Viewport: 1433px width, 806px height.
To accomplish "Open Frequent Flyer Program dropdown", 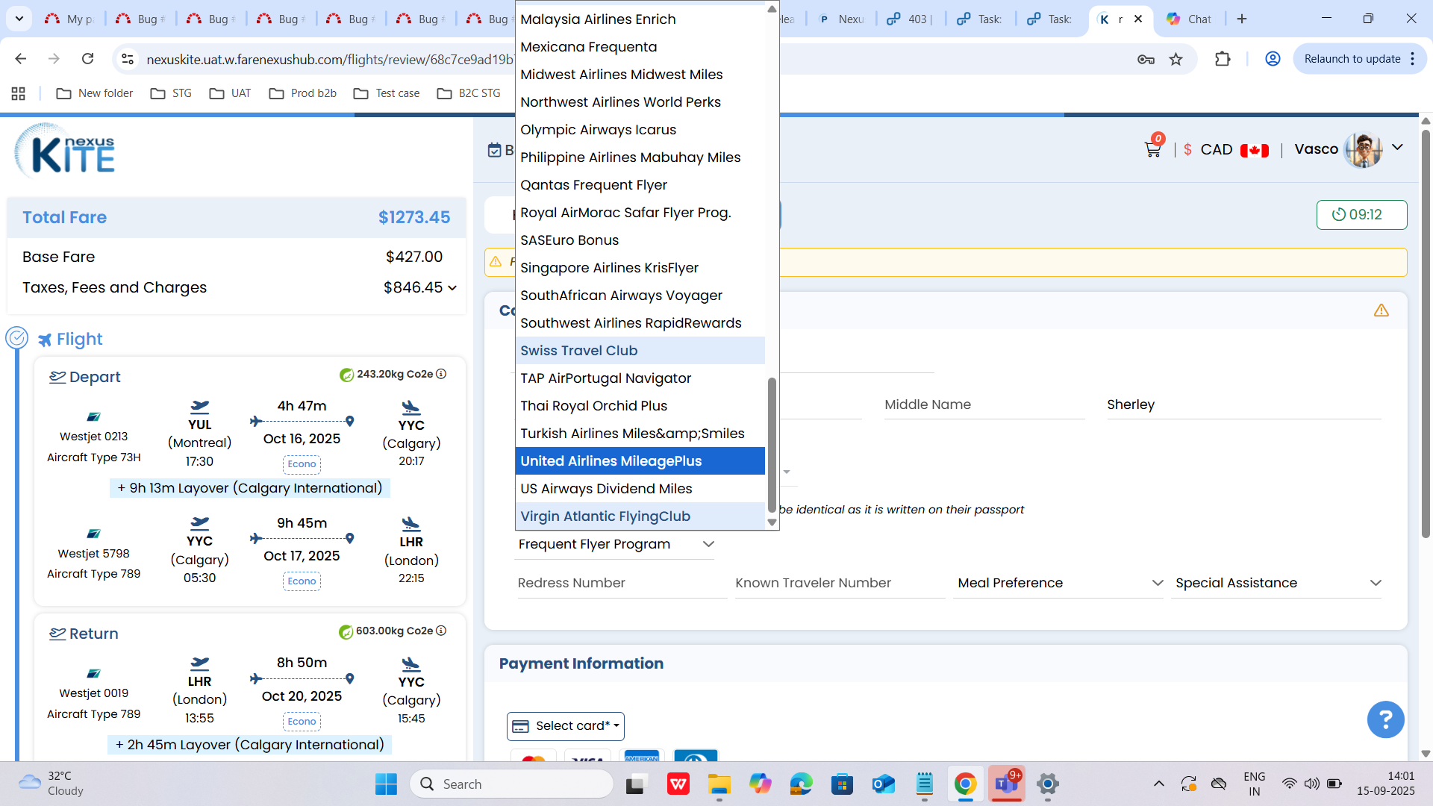I will tap(615, 544).
